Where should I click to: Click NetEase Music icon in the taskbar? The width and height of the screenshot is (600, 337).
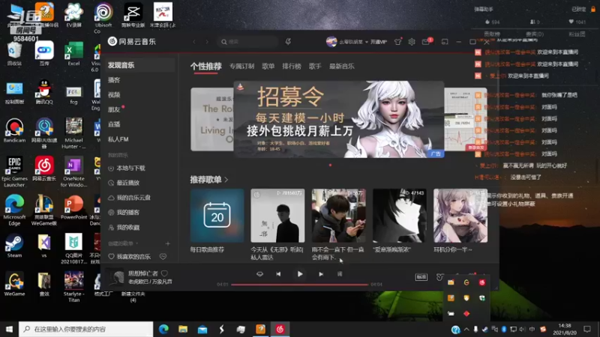pyautogui.click(x=280, y=329)
